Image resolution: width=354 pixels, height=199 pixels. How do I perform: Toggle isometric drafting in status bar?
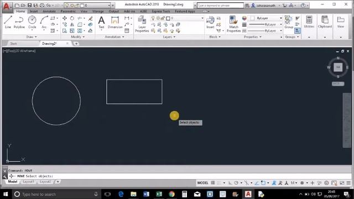click(246, 183)
